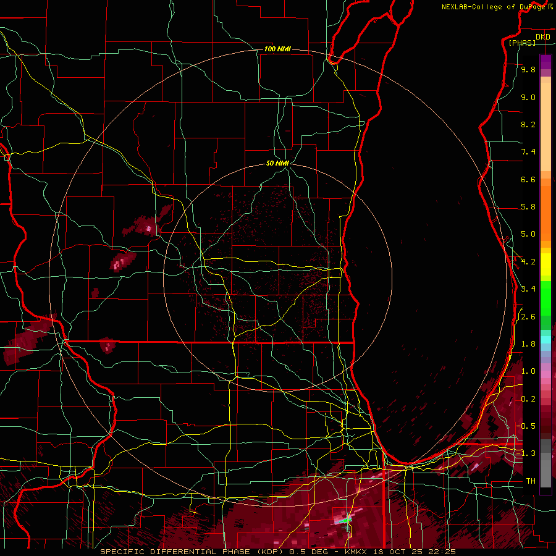Click the 5.0 scale value
Viewport: 556px width, 556px height.
tap(528, 234)
